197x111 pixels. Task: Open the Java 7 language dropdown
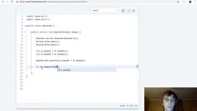105,10
